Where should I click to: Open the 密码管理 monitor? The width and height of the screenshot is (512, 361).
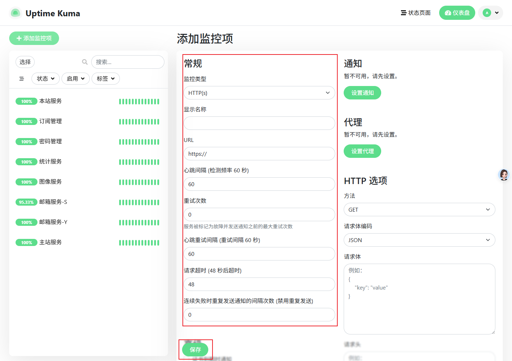[x=88, y=142]
